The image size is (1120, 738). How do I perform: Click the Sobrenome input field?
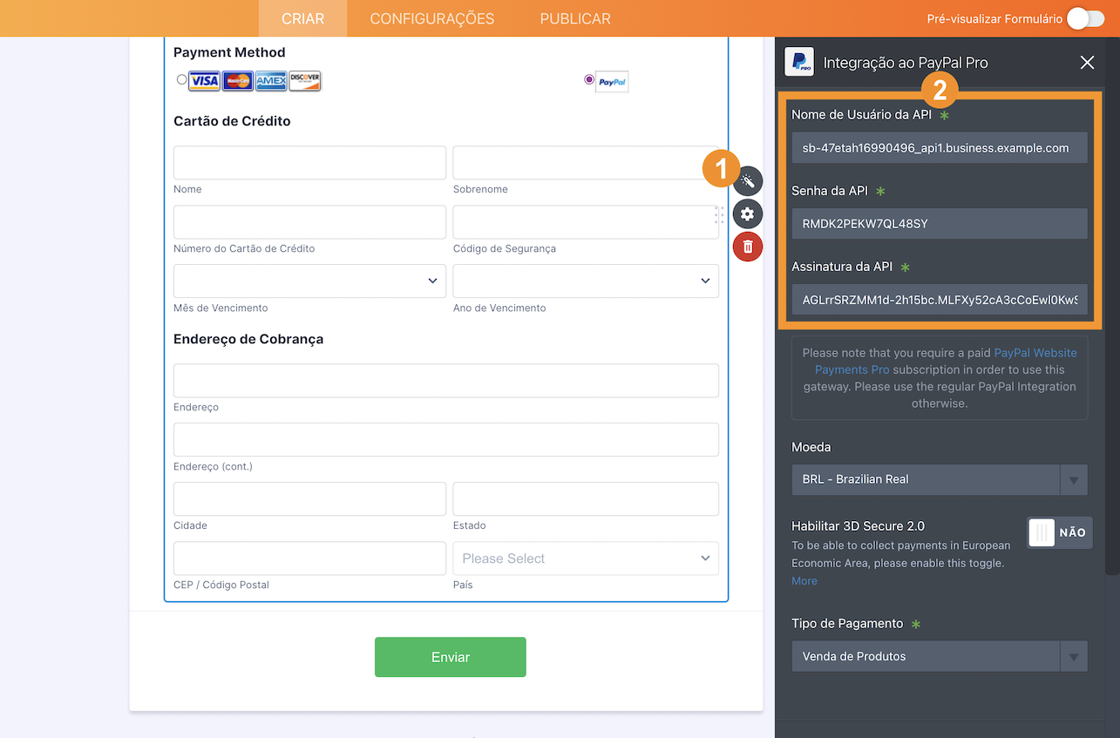(x=586, y=162)
